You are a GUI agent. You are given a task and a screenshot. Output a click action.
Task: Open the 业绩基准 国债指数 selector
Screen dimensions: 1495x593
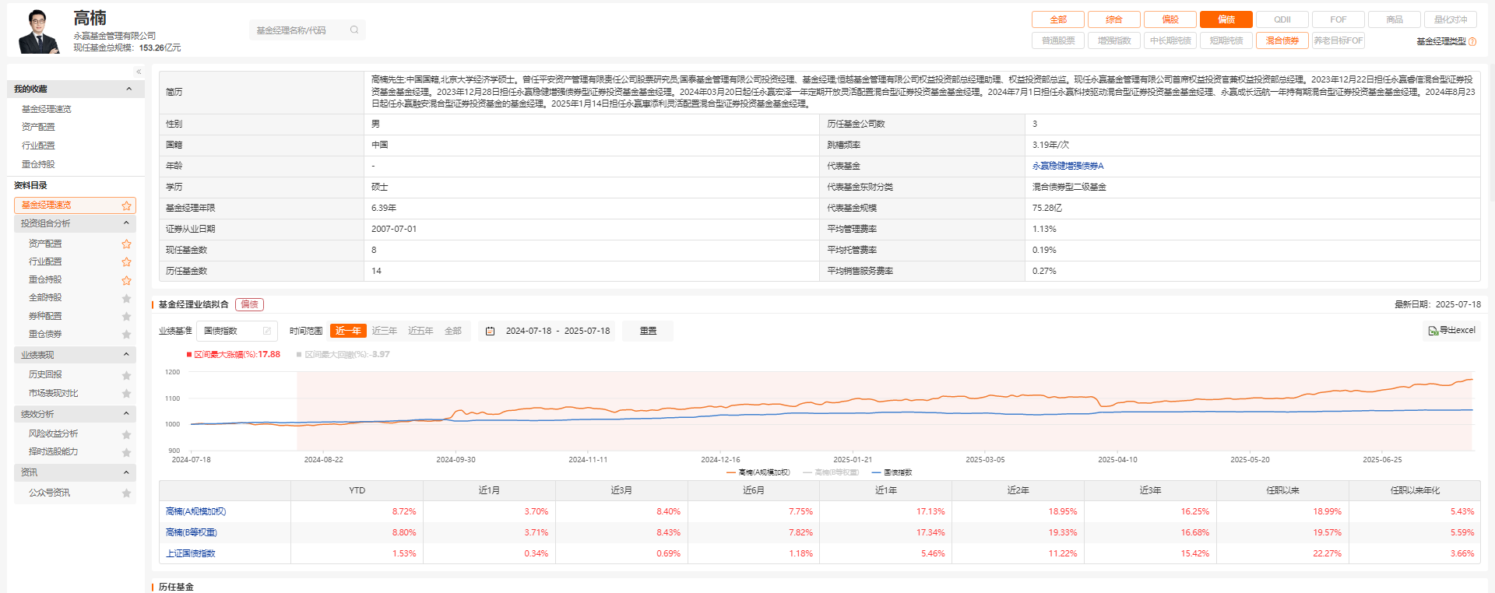click(x=237, y=331)
